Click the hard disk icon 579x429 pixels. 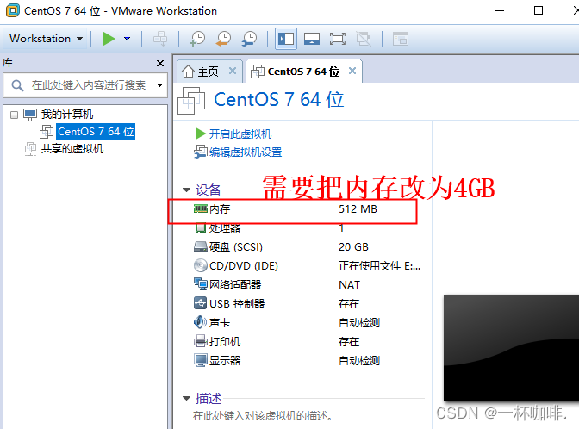[x=200, y=246]
